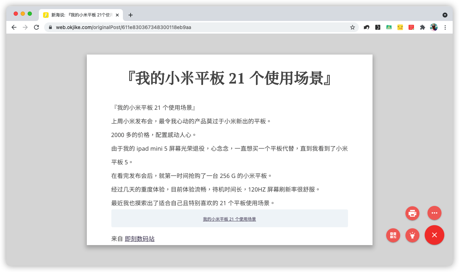This screenshot has width=459, height=272.
Task: Open the black split-square extension icon
Action: pyautogui.click(x=378, y=27)
